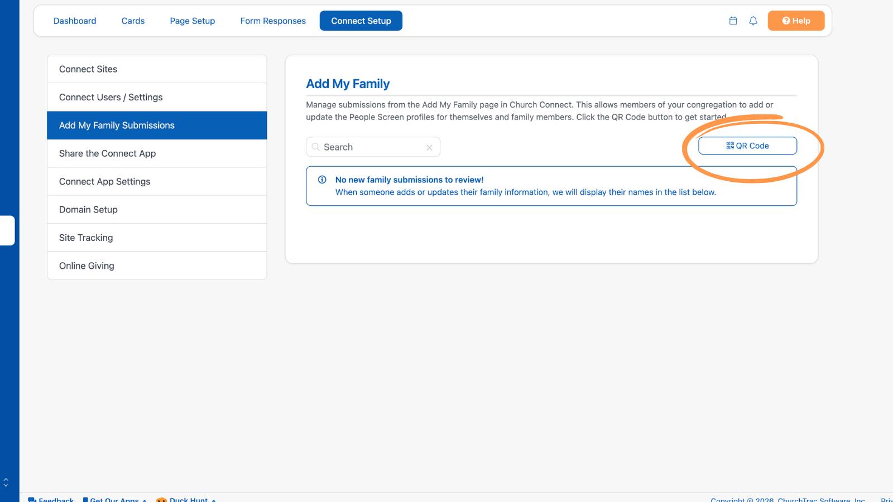Click the up-down chevron in blue sidebar
893x502 pixels.
[x=6, y=482]
